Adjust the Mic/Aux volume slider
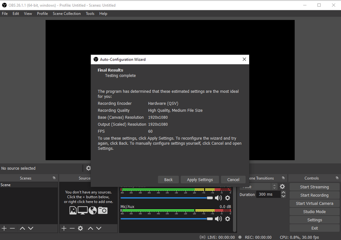This screenshot has height=240, width=341. (210, 219)
